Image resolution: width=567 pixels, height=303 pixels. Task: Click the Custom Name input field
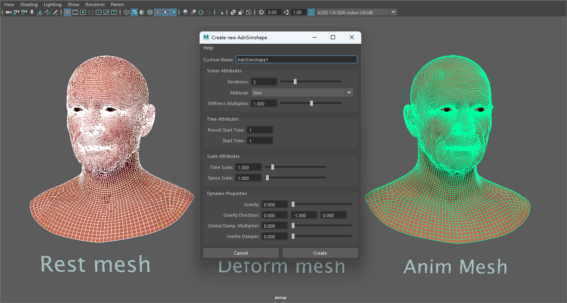click(x=296, y=59)
